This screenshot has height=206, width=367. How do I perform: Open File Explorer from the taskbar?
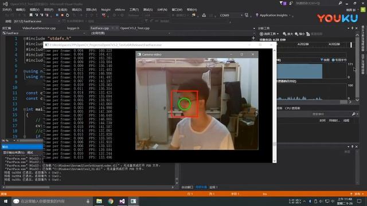point(99,201)
